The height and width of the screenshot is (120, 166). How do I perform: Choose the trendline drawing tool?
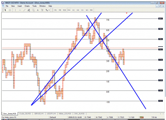point(24,10)
